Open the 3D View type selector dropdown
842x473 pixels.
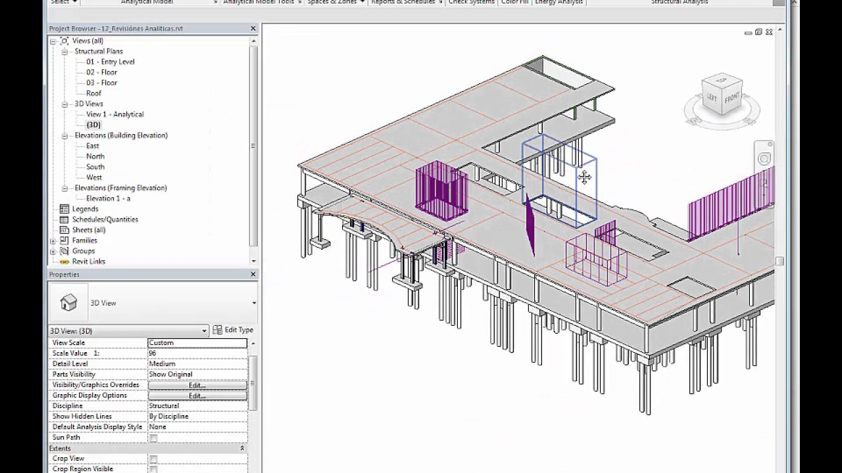pos(254,303)
